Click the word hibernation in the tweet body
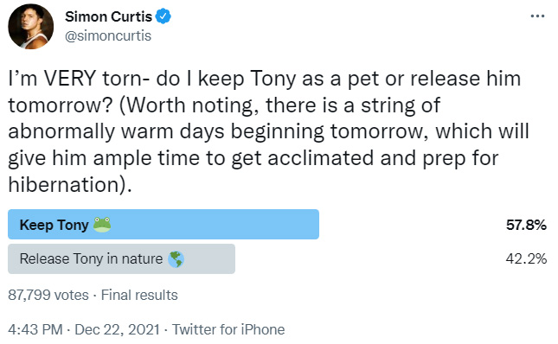 coord(64,185)
